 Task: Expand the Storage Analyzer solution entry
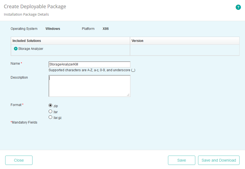tap(16, 49)
